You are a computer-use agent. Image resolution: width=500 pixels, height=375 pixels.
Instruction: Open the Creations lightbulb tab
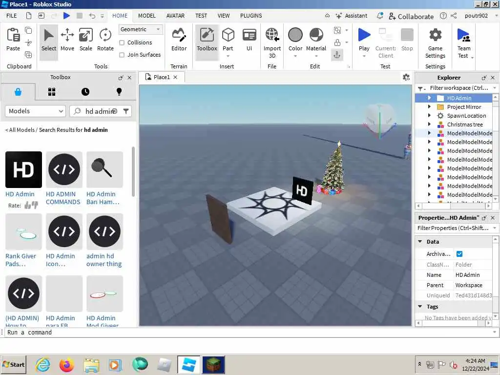pyautogui.click(x=119, y=92)
